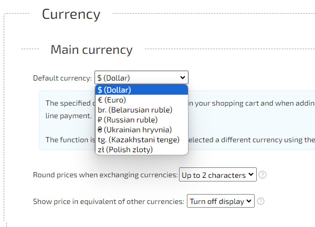Click 'Round prices when exchanging currencies' label
The image size is (315, 227).
(105, 175)
